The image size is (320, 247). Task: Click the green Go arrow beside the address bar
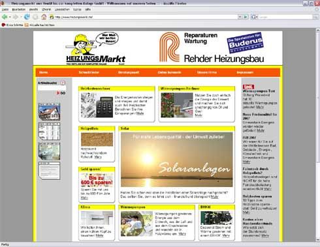click(246, 17)
